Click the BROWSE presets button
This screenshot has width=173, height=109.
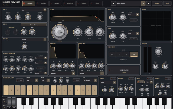coord(157,4)
